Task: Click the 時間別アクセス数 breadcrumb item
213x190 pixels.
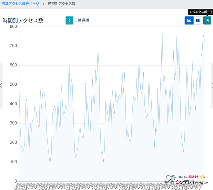Action: coord(62,4)
